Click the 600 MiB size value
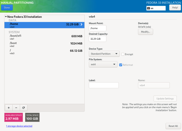 77,36
